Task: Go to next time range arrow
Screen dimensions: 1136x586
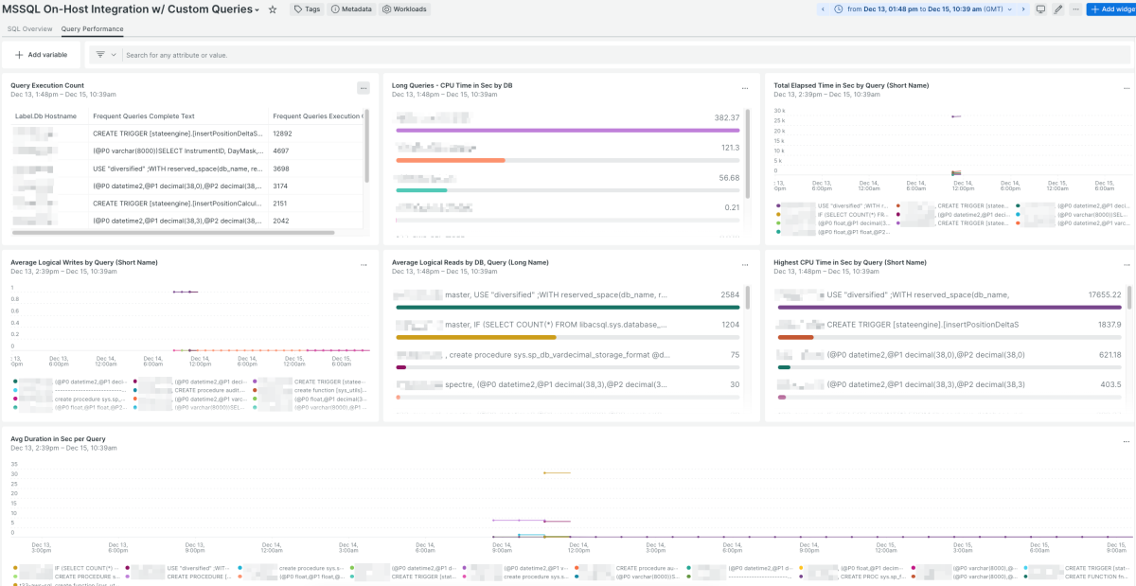Action: [1022, 9]
